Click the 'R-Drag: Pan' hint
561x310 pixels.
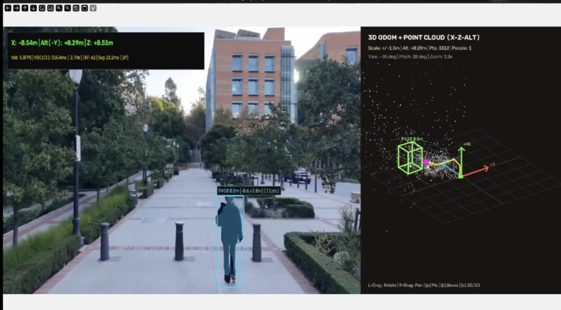[x=411, y=286]
